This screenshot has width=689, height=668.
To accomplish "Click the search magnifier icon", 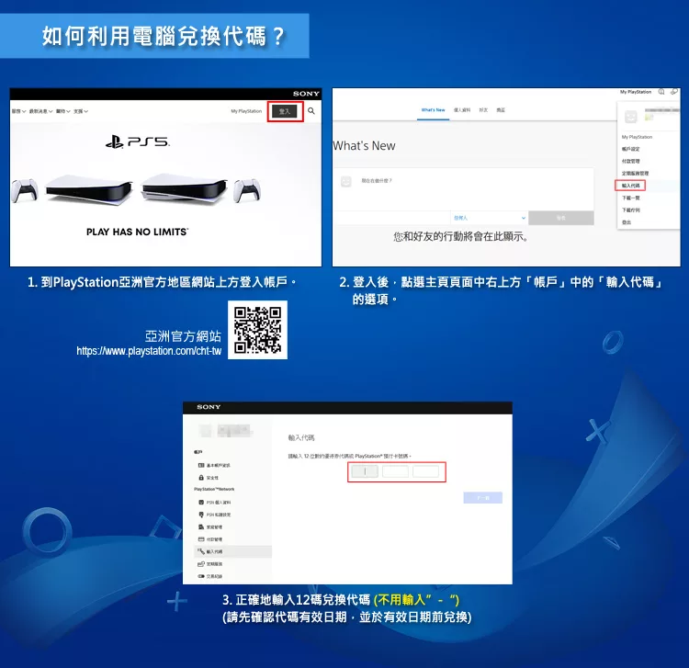I will [x=311, y=111].
